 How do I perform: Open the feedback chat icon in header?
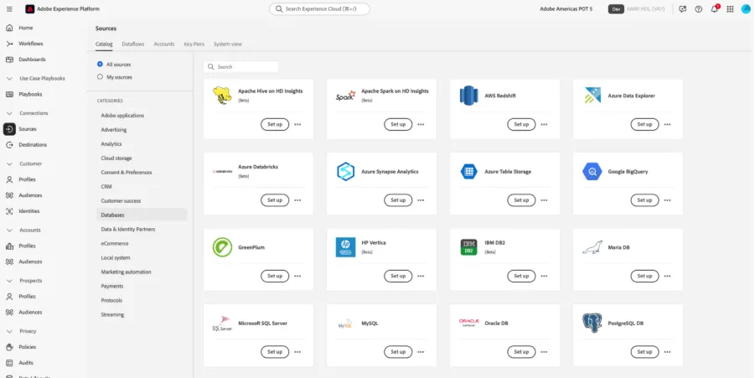tap(682, 9)
